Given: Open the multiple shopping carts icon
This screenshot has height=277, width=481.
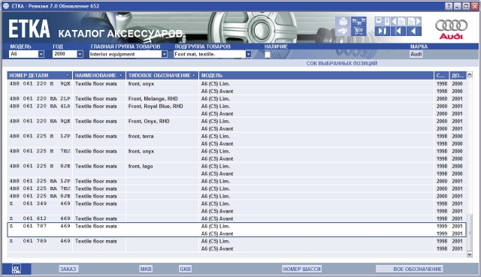Looking at the screenshot, I should tap(358, 22).
